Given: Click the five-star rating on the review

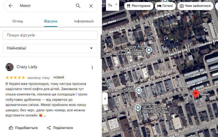Looking at the screenshot, I should click(15, 77).
